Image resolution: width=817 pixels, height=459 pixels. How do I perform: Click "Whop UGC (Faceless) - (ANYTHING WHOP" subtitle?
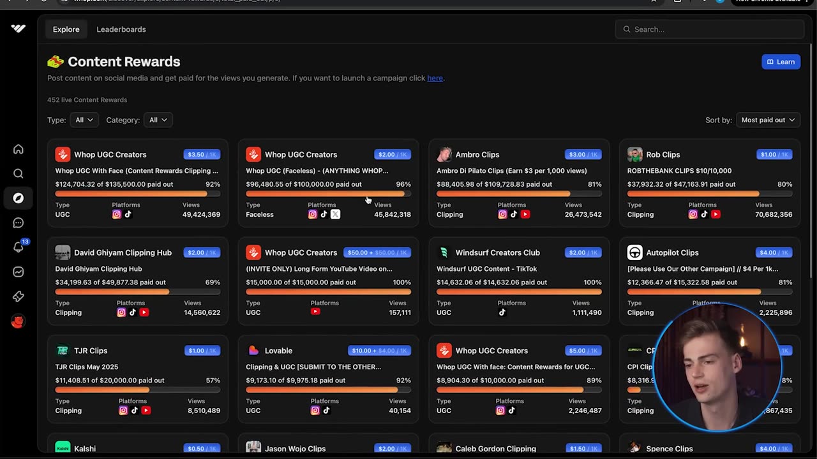(317, 171)
